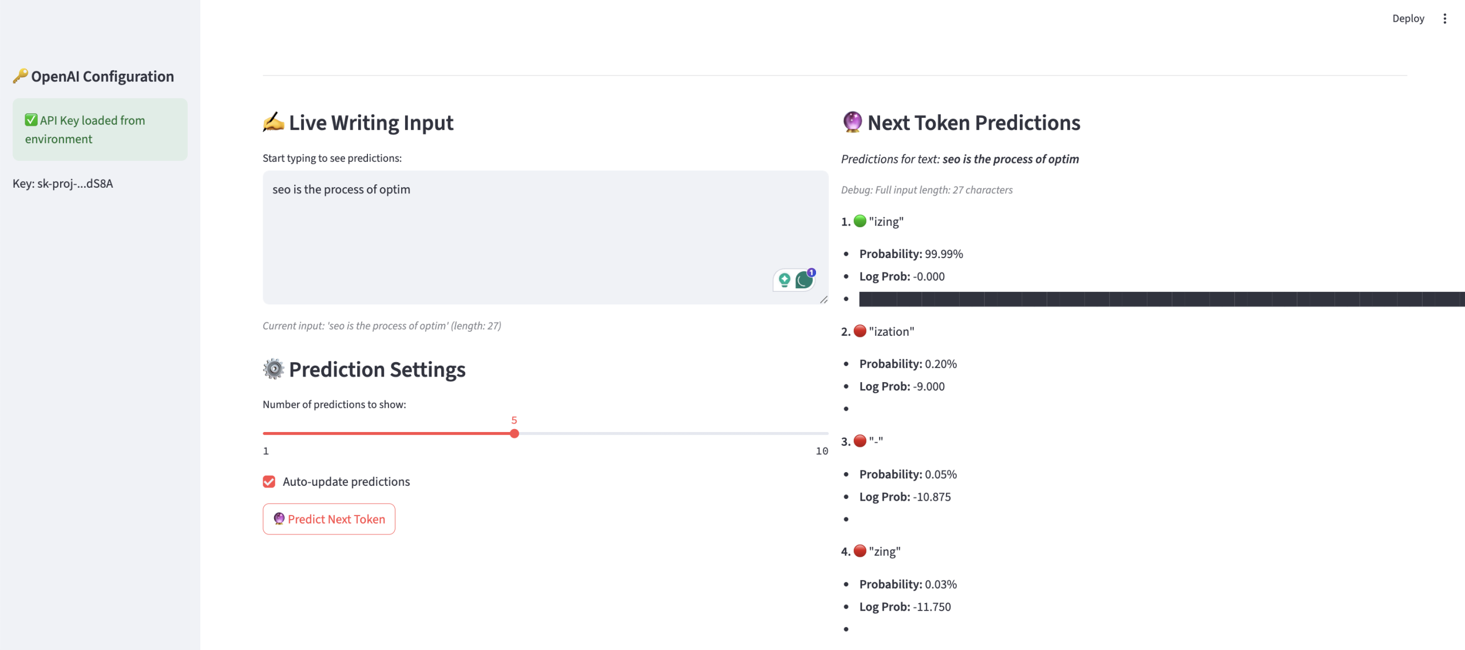Click the green checkmark in the API Key loaded box
Image resolution: width=1465 pixels, height=650 pixels.
pyautogui.click(x=31, y=120)
